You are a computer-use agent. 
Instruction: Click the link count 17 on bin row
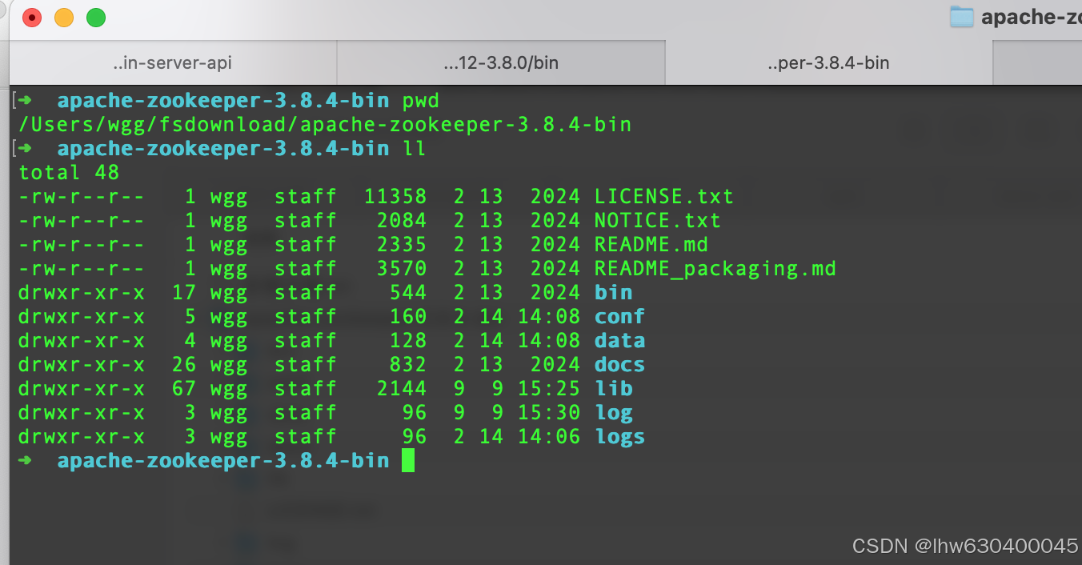[184, 293]
